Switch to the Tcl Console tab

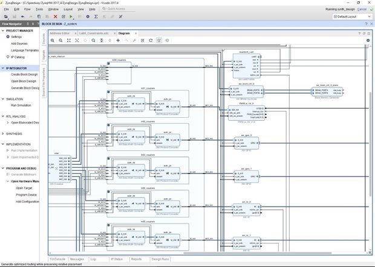pyautogui.click(x=58, y=259)
